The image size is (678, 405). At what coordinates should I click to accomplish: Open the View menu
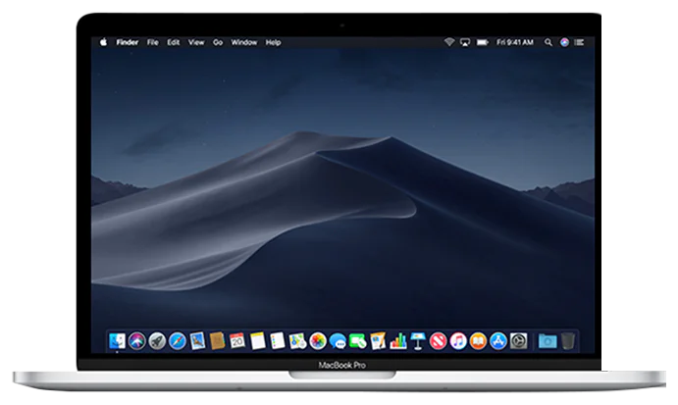point(196,42)
